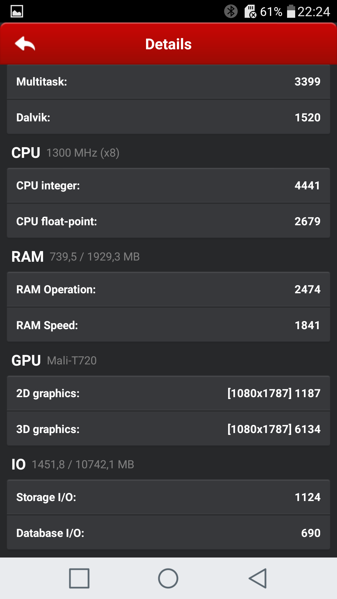Select the 2D graphics result row
The image size is (337, 599).
tap(168, 393)
